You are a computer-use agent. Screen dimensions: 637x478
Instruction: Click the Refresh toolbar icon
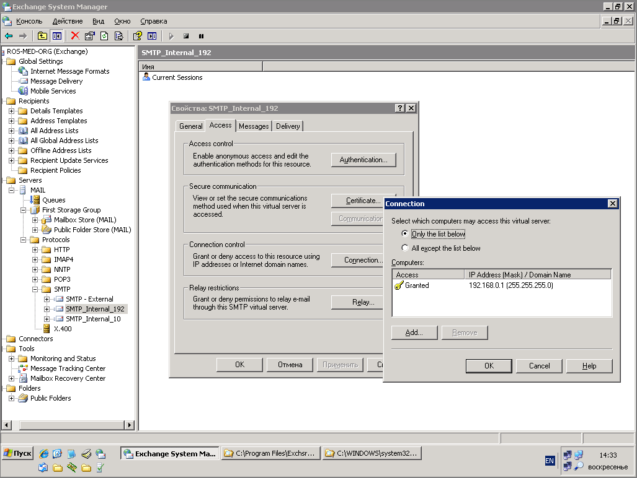pyautogui.click(x=104, y=36)
